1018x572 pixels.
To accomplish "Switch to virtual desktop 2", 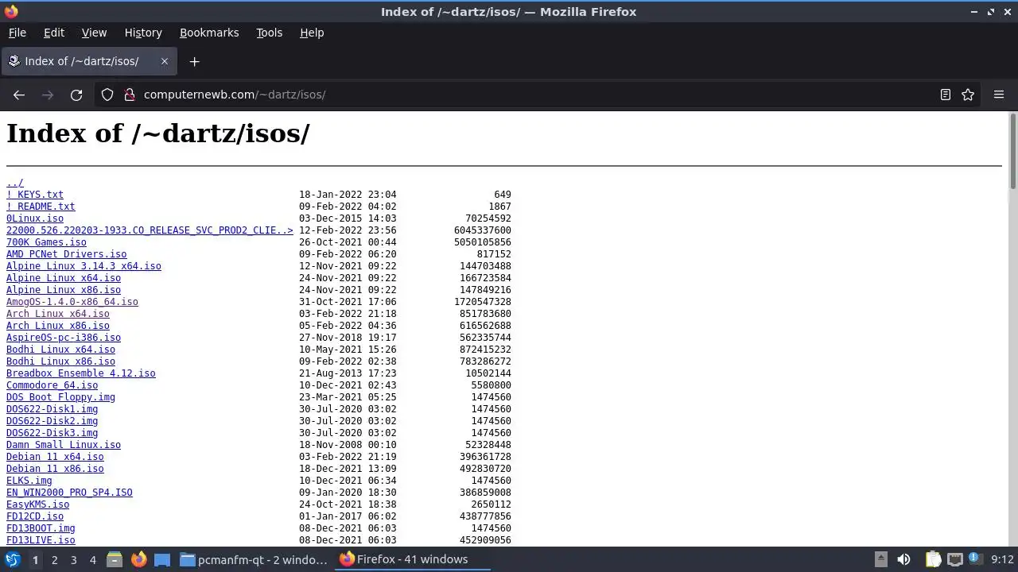I will (54, 559).
